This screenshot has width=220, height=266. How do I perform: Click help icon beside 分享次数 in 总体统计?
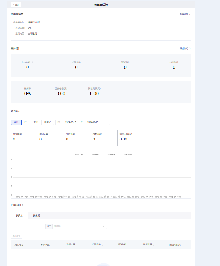(32, 62)
